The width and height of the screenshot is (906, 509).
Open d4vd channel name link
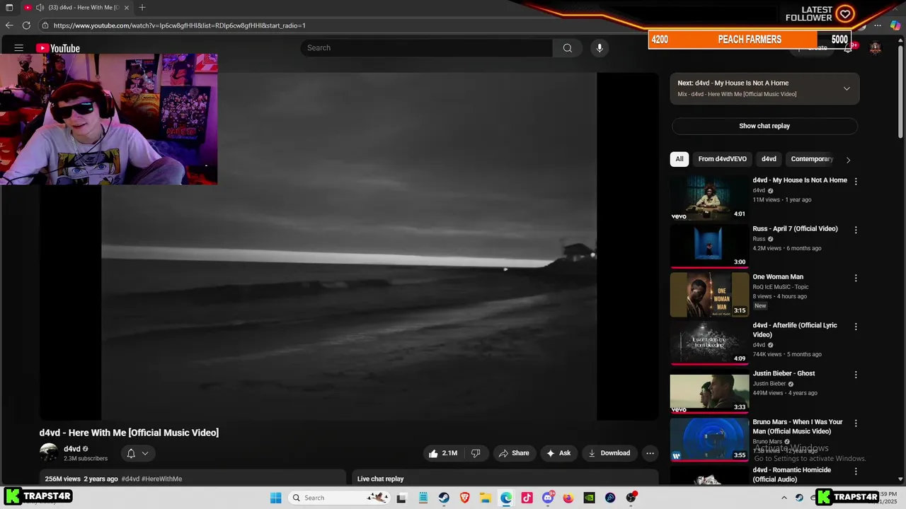click(72, 449)
